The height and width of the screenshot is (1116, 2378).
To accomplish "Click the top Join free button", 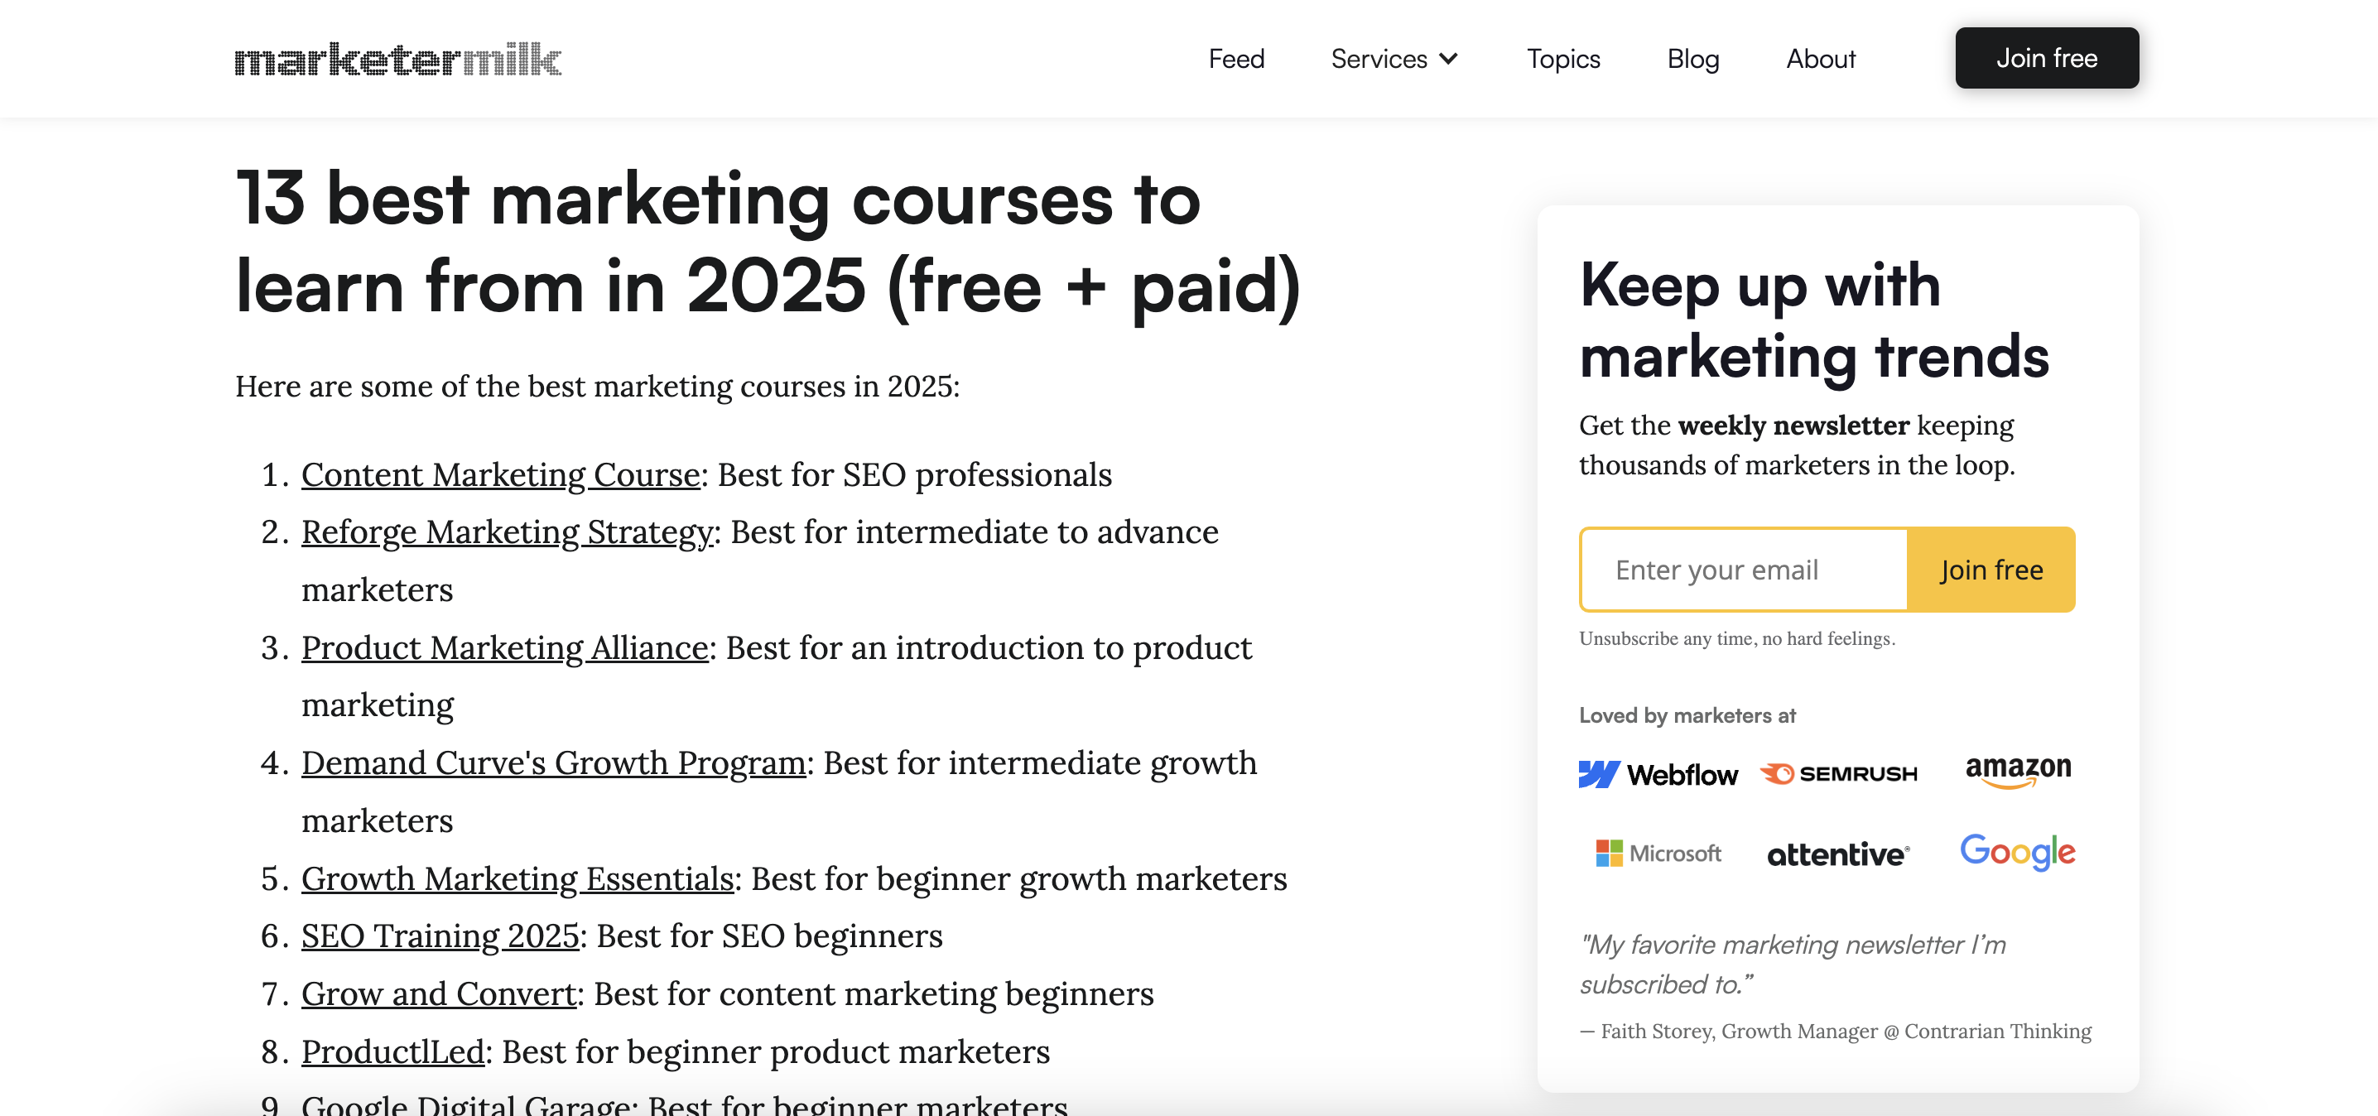I will click(x=2047, y=57).
